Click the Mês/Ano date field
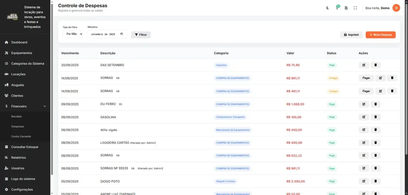This screenshot has width=408, height=195. click(107, 34)
